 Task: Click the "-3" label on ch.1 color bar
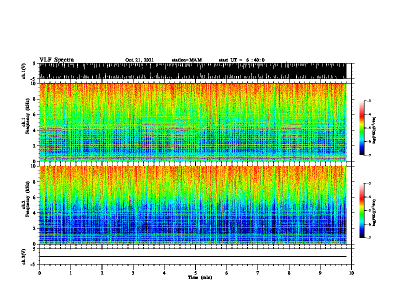(x=369, y=101)
